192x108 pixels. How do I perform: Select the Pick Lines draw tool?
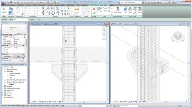click(109, 11)
